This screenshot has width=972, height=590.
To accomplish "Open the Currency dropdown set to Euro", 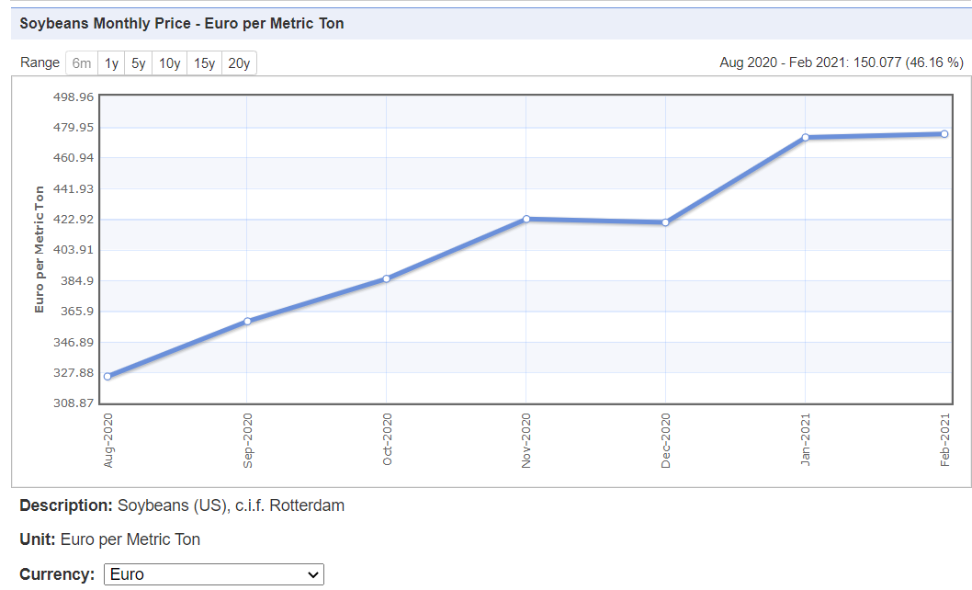I will point(213,574).
